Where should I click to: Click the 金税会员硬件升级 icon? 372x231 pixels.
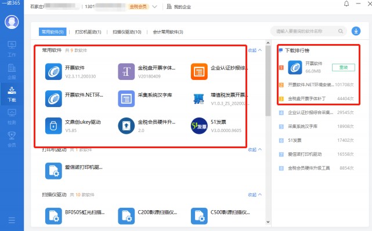(x=126, y=126)
